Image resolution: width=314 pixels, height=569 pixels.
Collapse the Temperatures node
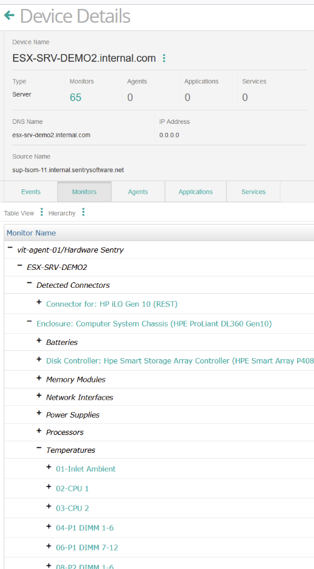(39, 448)
